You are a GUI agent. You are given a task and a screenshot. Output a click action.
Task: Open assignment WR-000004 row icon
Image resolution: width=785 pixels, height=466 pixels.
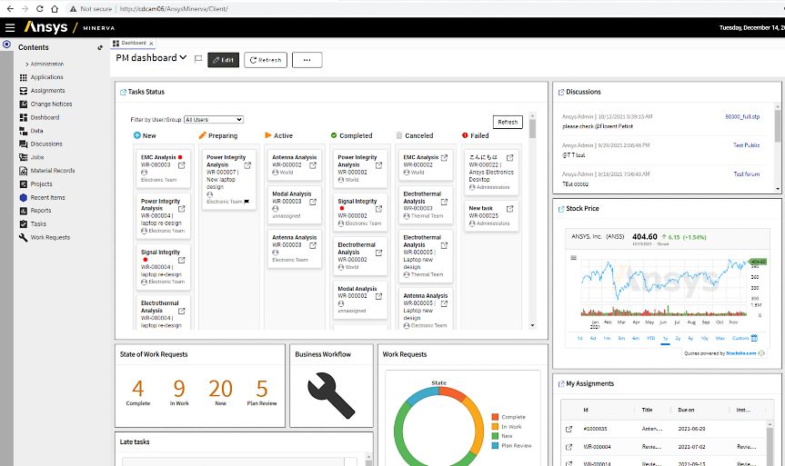[569, 447]
